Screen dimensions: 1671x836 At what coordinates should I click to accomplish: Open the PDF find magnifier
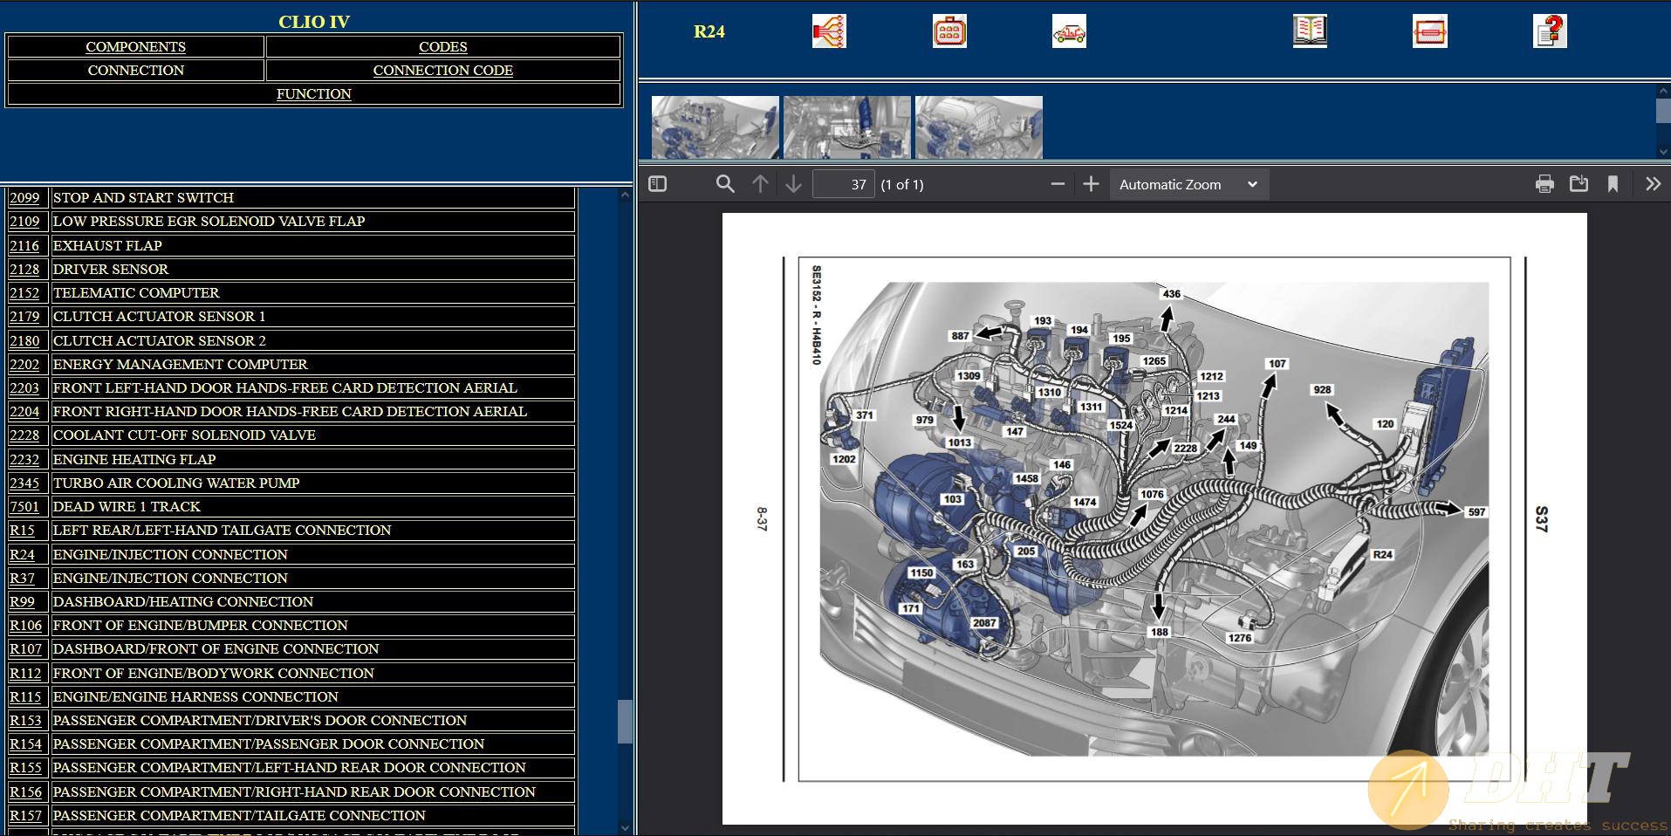click(725, 184)
